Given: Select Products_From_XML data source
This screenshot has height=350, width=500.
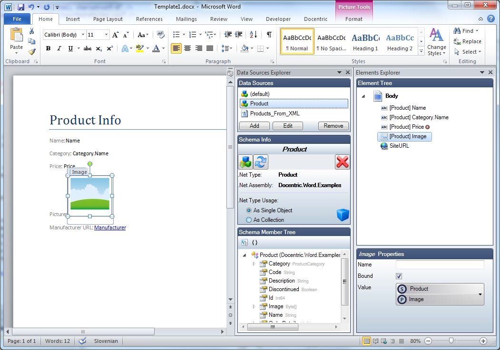Looking at the screenshot, I should click(294, 114).
